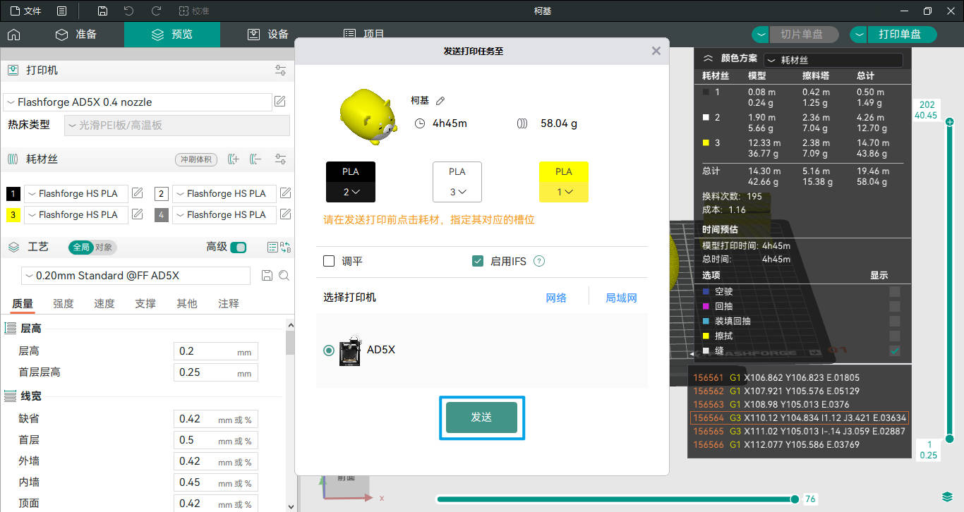Click the IFS help question mark icon
The width and height of the screenshot is (964, 512).
tap(539, 261)
